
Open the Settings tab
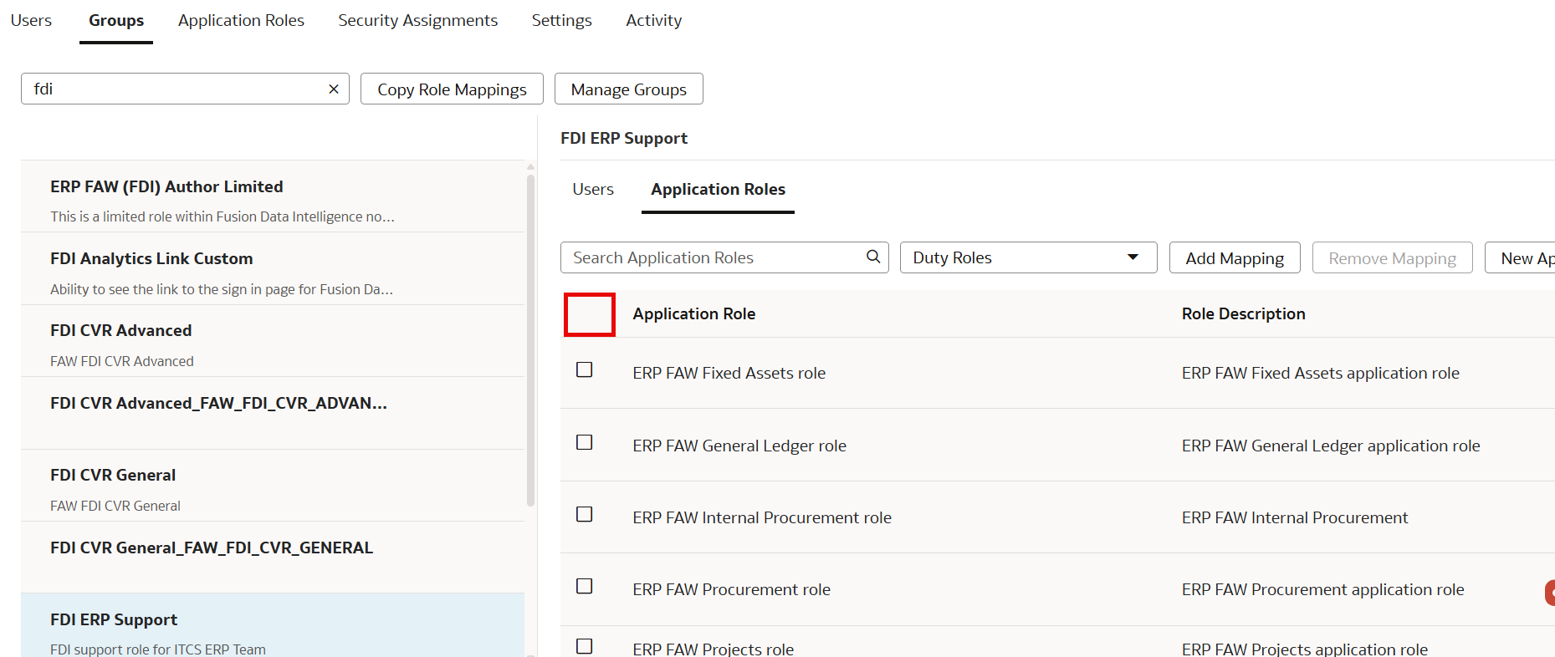561,20
